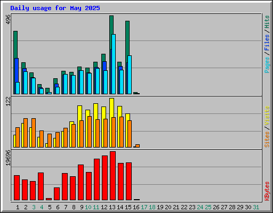Click day 1 on the x-axis

(x=18, y=207)
